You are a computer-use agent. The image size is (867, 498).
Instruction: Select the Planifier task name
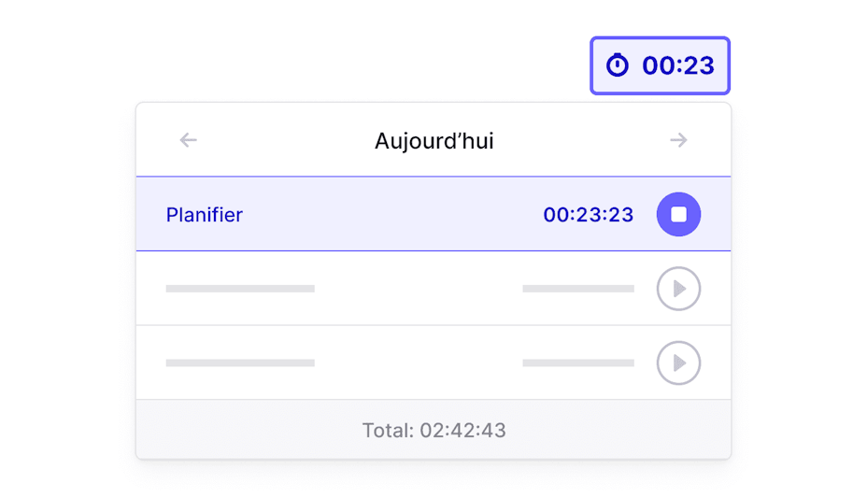(x=204, y=215)
